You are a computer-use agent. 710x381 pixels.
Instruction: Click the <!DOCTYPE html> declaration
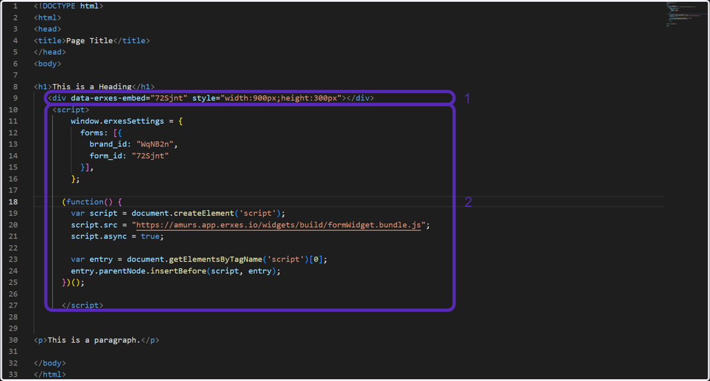pos(69,6)
